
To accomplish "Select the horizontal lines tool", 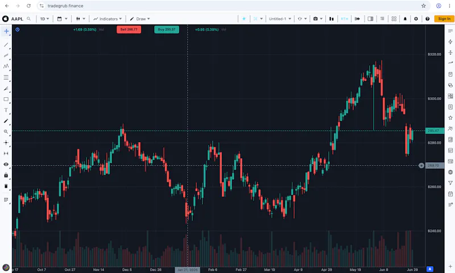I will [x=6, y=77].
